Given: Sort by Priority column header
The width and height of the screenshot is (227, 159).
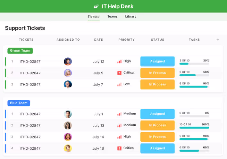Looking at the screenshot, I should pos(126,40).
